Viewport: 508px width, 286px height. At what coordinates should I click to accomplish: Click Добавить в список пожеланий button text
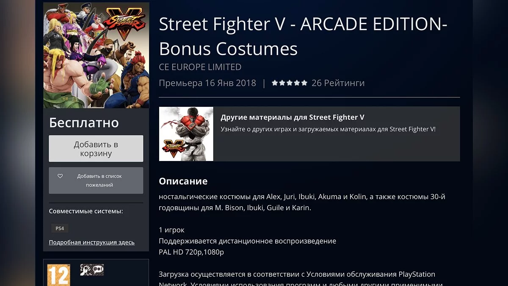pos(99,180)
